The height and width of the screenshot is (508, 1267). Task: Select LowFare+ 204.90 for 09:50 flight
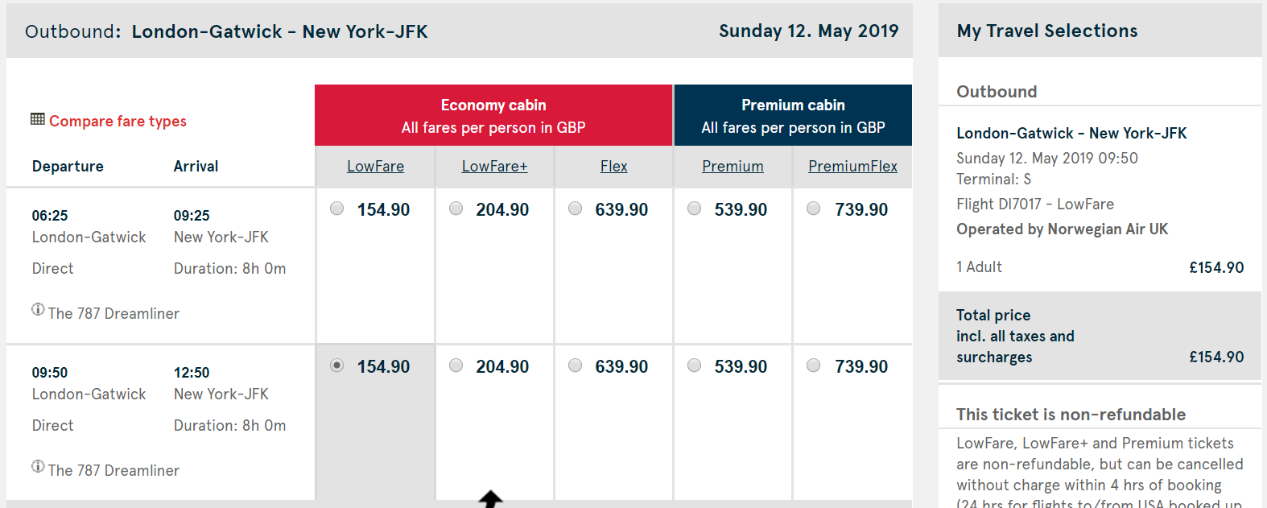tap(456, 366)
